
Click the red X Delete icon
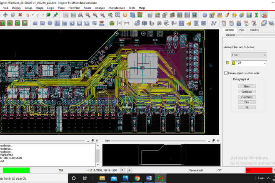[20, 15]
